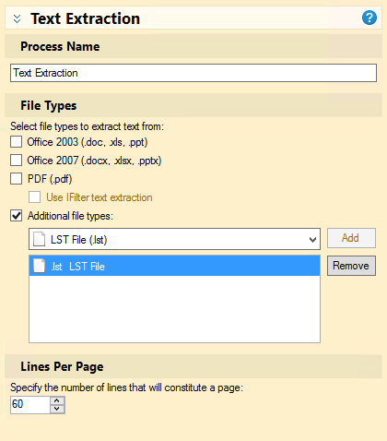The height and width of the screenshot is (441, 387).
Task: Click the document icon of the .lst list entry
Action: [x=40, y=266]
